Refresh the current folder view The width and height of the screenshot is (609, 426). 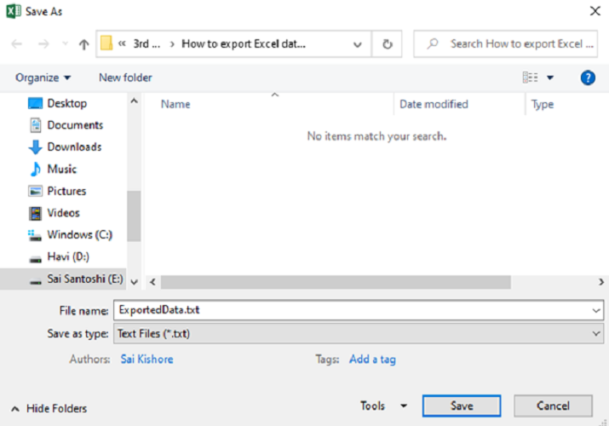click(x=388, y=44)
